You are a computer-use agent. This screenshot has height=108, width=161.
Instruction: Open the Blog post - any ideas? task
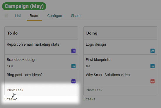pos(41,78)
